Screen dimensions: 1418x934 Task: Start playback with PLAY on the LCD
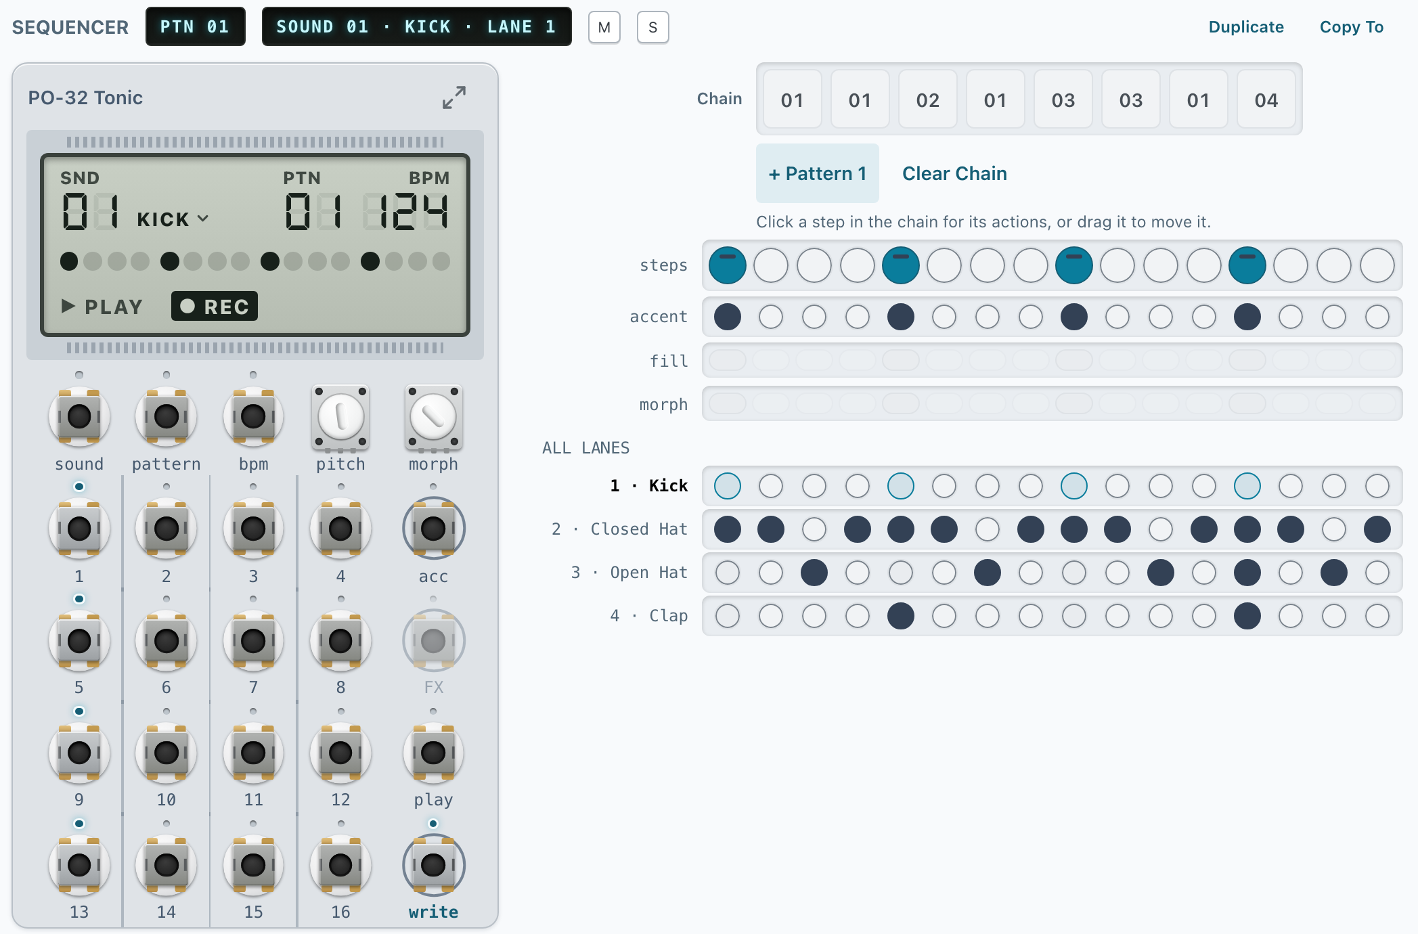tap(102, 307)
